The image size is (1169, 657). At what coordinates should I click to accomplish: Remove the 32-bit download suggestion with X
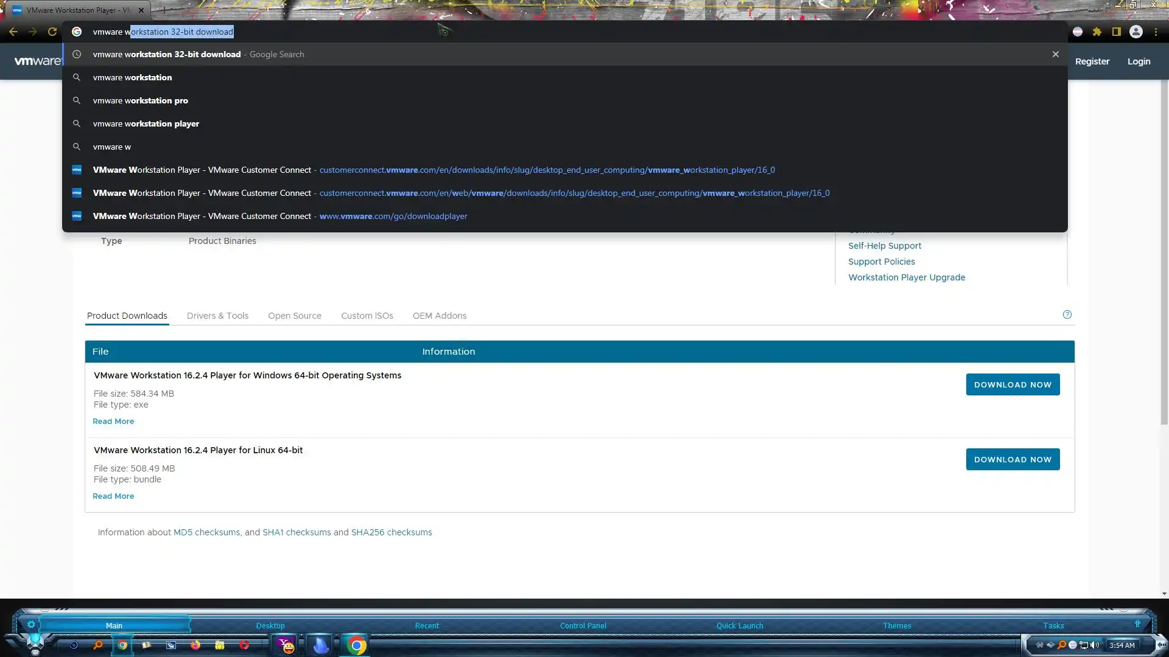[x=1056, y=54]
